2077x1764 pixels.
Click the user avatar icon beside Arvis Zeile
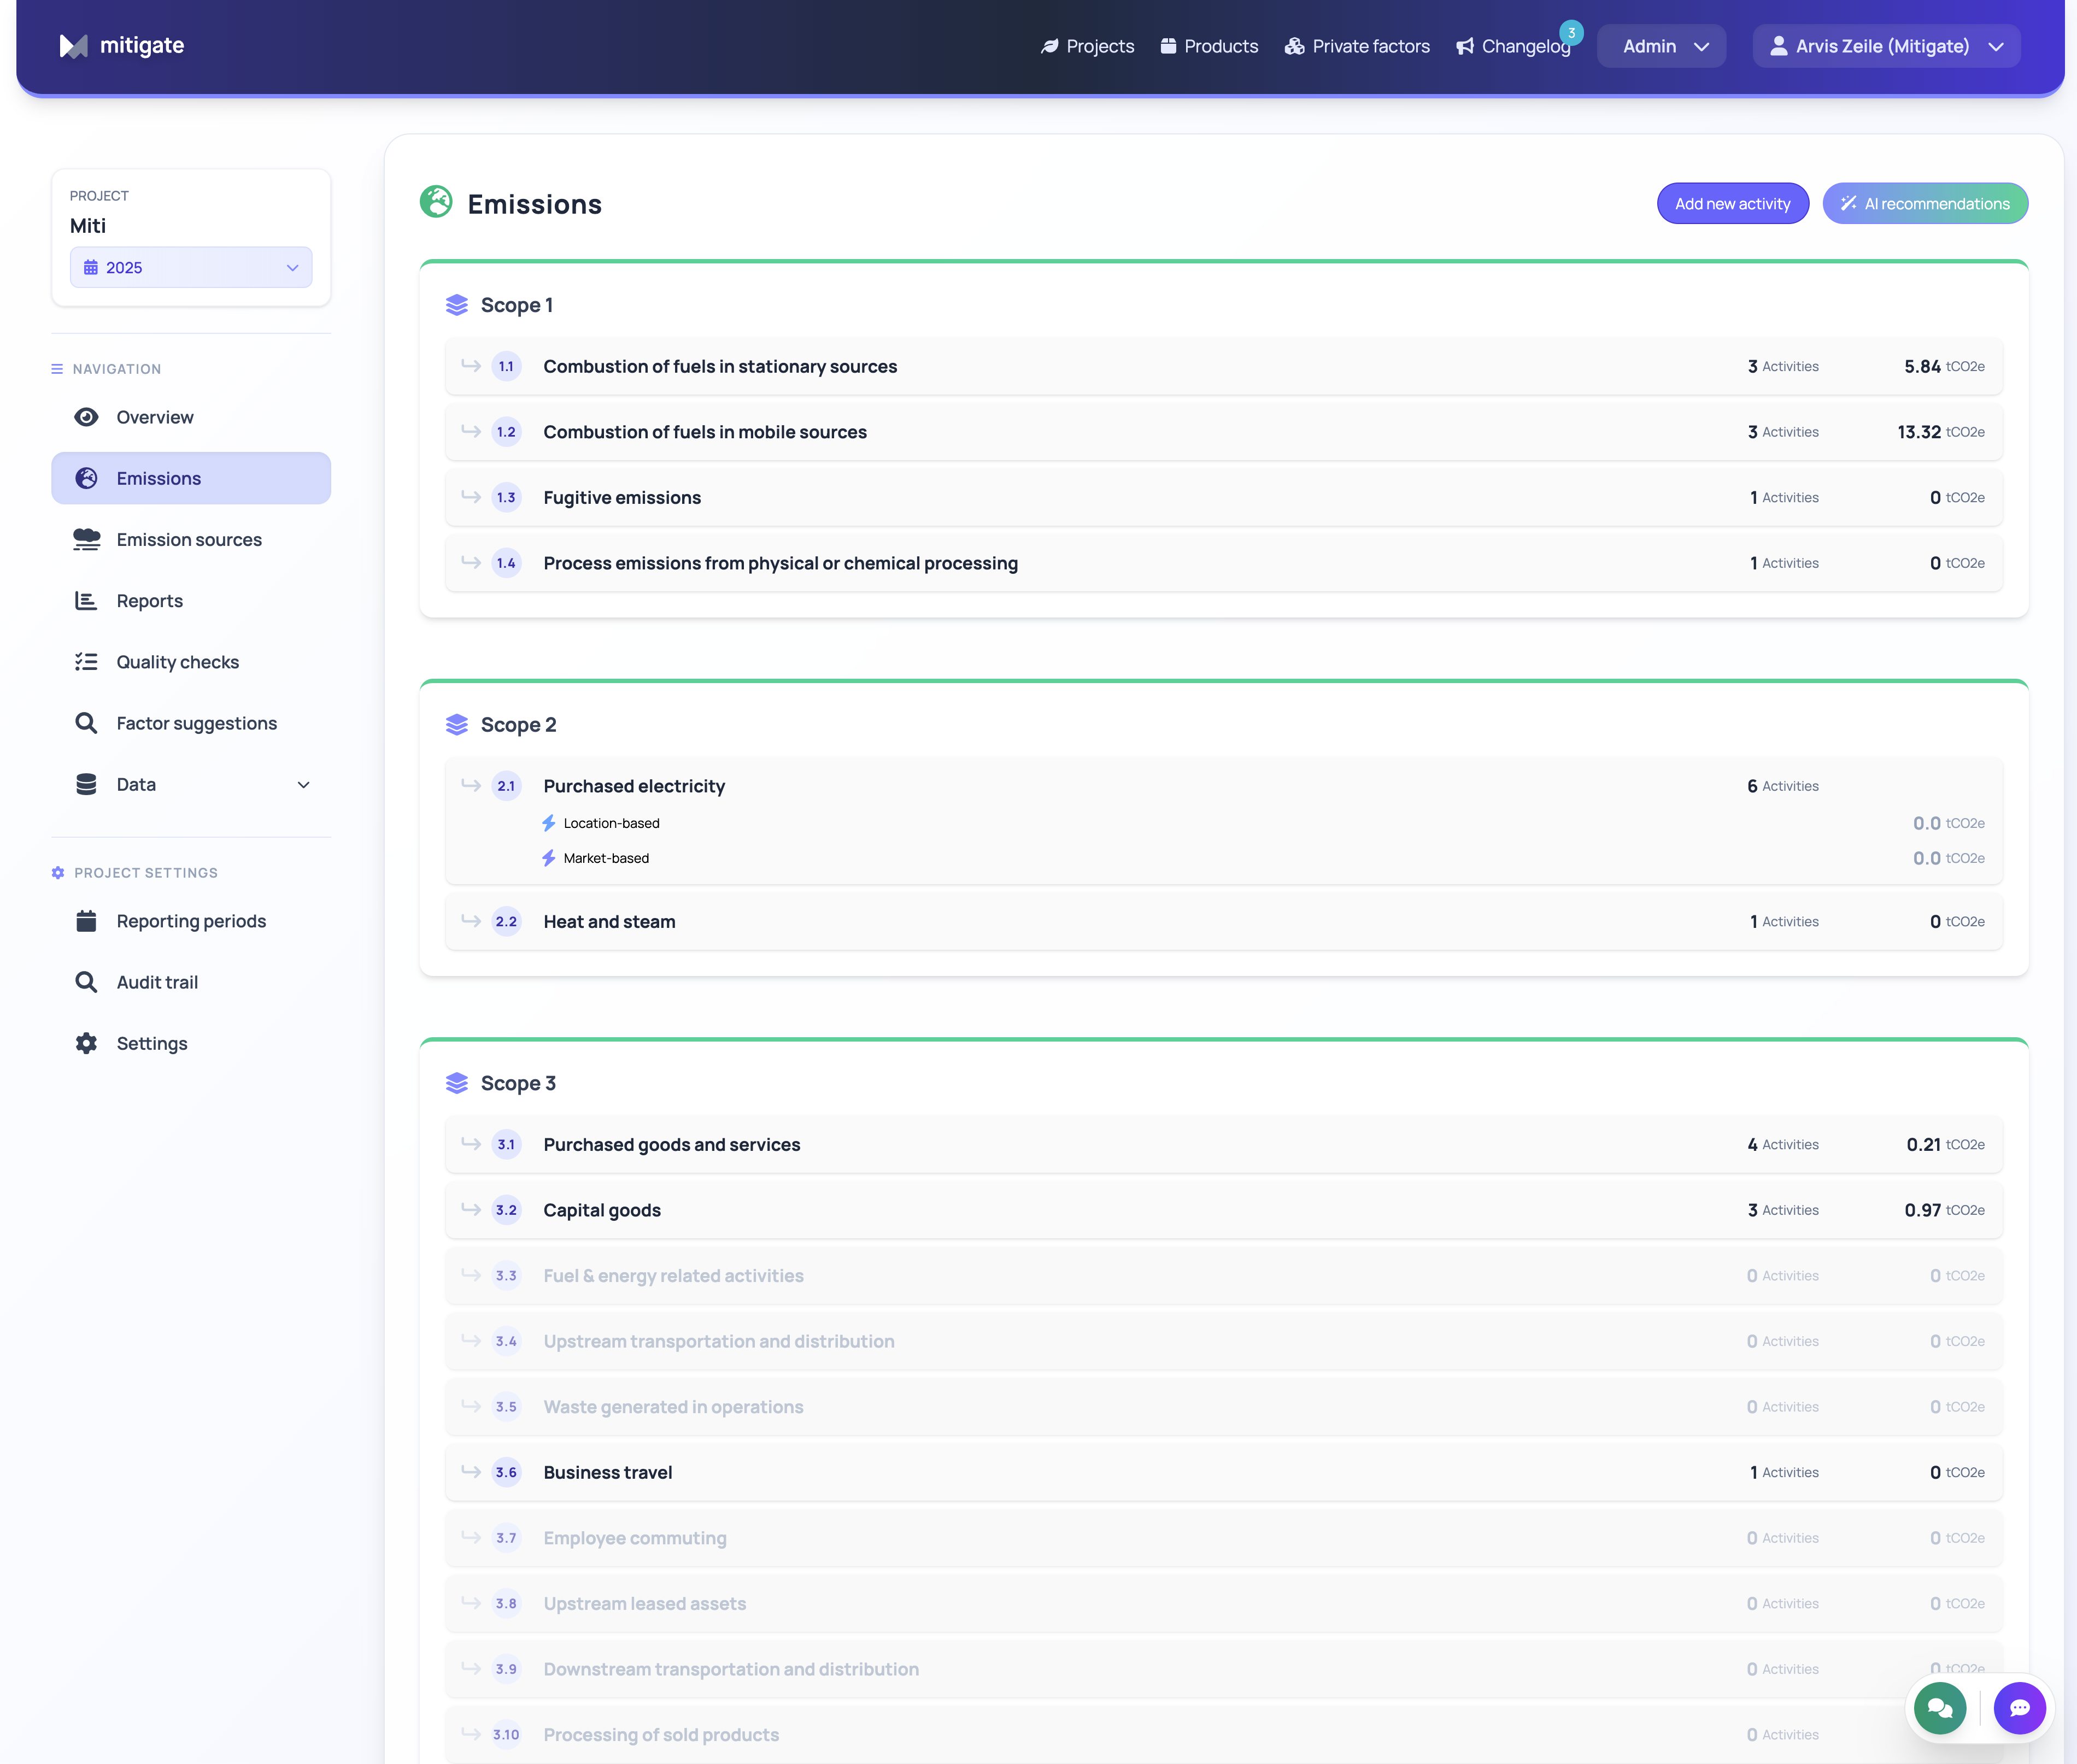pos(1779,46)
